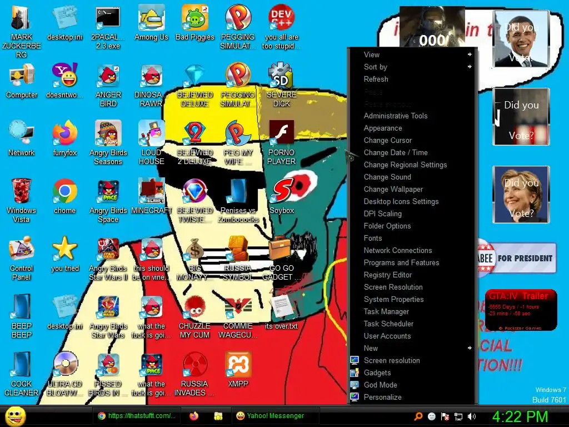Open the Control Panel desktop icon
The width and height of the screenshot is (569, 427).
click(x=22, y=258)
